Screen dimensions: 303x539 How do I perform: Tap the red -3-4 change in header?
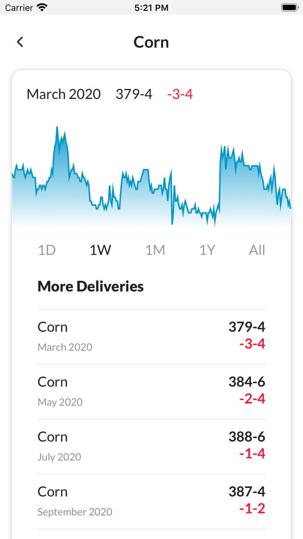click(x=180, y=94)
